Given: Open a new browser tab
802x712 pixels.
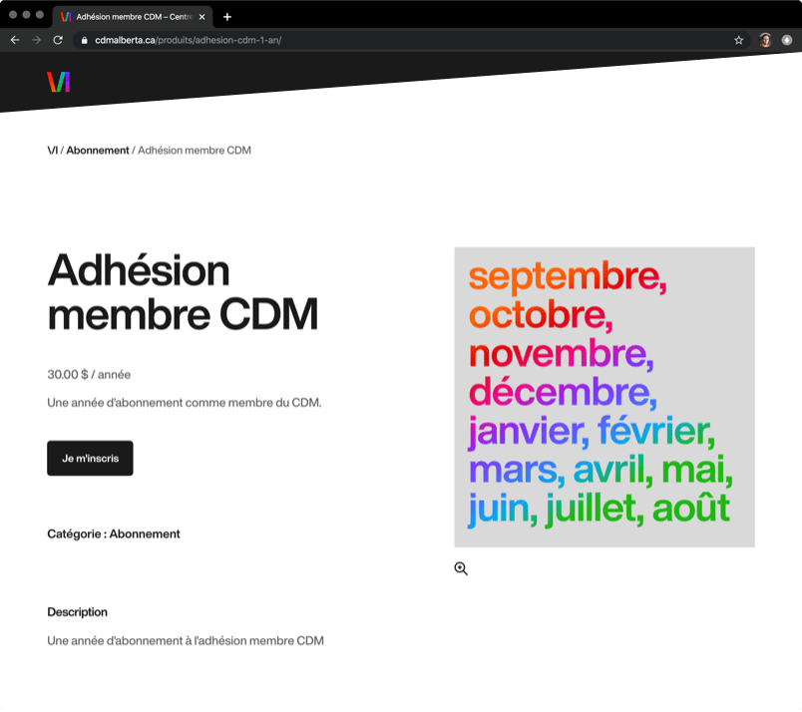Looking at the screenshot, I should [227, 16].
